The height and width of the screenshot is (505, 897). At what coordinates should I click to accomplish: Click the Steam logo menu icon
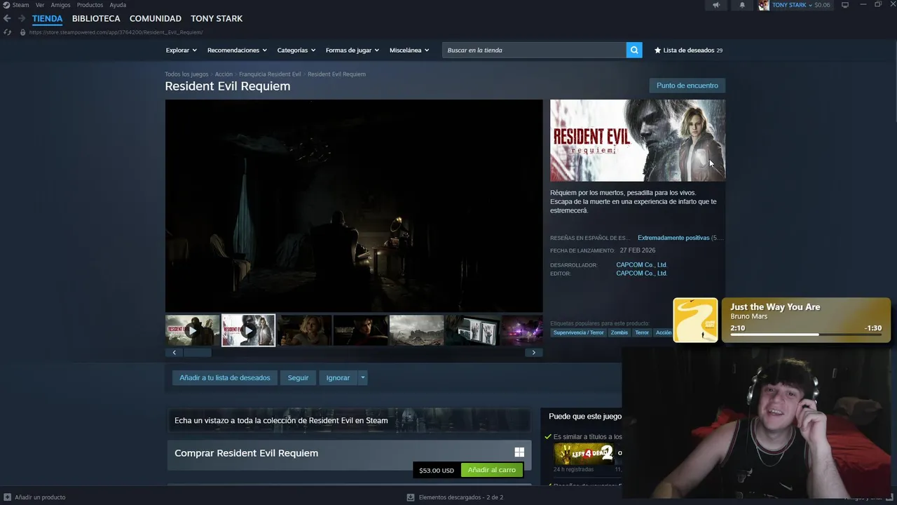tap(6, 5)
